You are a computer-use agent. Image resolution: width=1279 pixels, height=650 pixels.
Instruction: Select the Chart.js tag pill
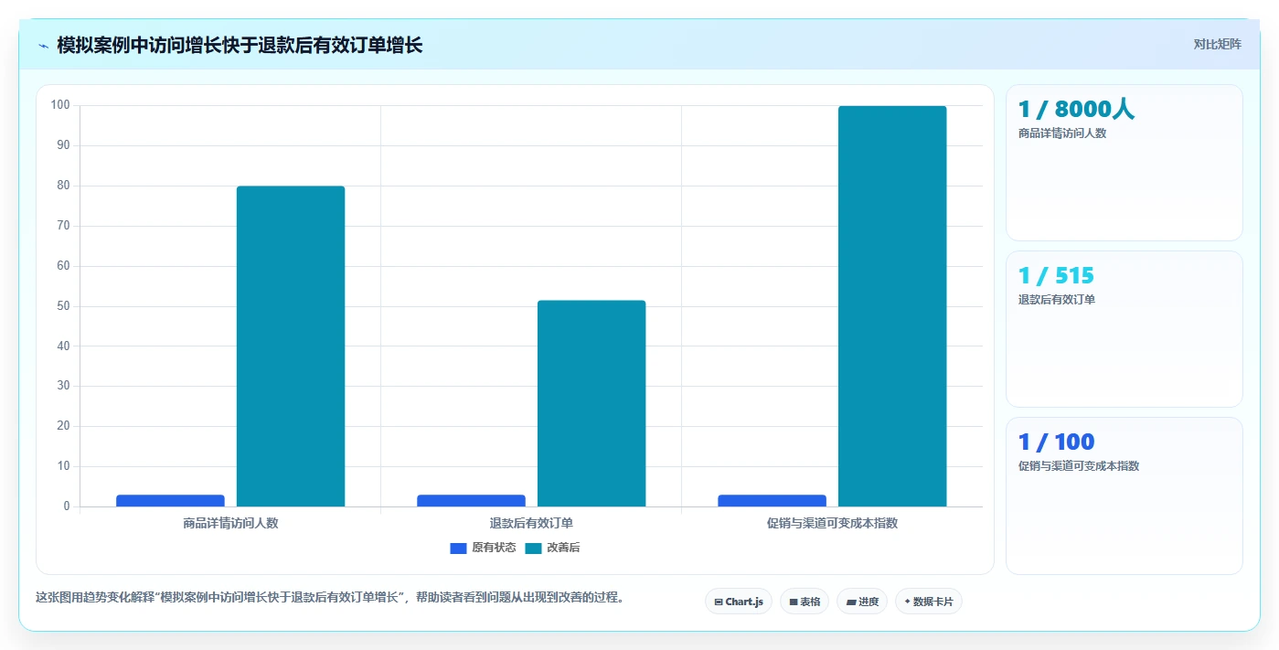(x=739, y=602)
